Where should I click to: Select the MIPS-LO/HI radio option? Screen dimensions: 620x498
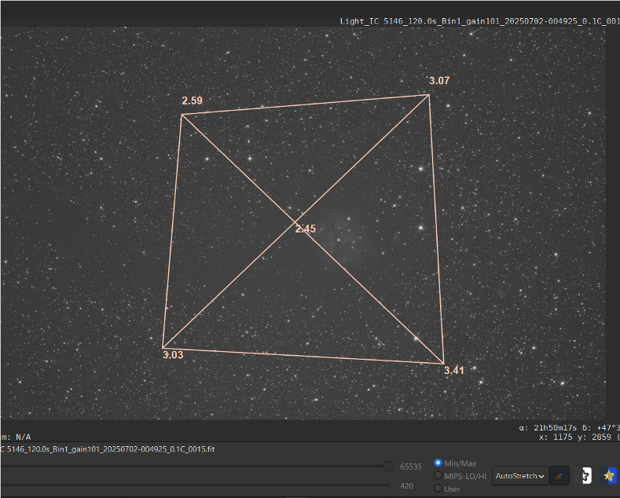coord(438,476)
